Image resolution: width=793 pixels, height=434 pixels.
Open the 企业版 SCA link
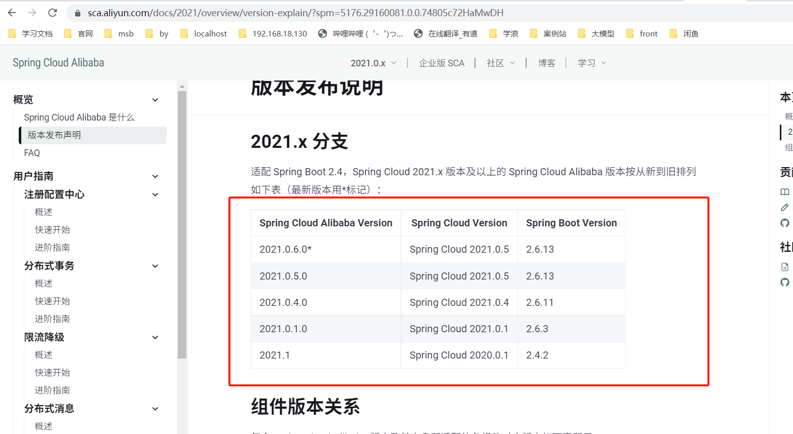(442, 62)
